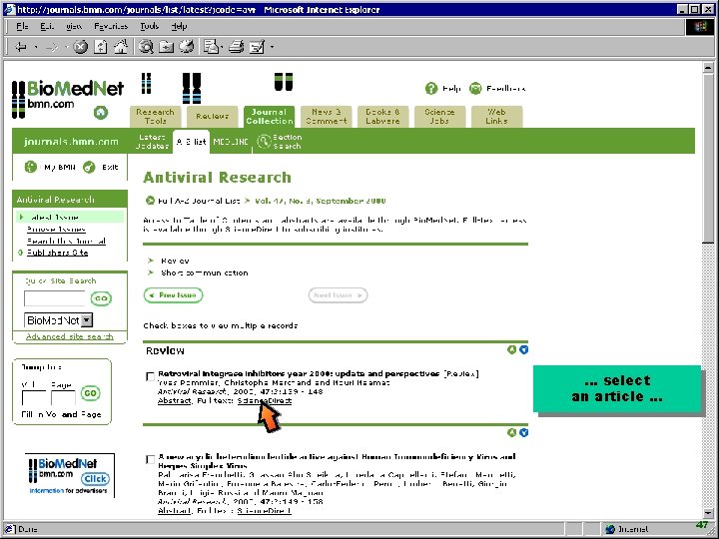Open the Search toolbar icon
Screen dimensions: 719x539
click(146, 47)
